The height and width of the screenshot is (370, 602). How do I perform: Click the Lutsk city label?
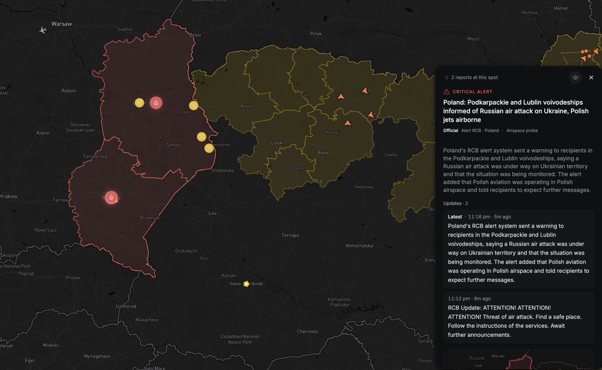pyautogui.click(x=277, y=143)
